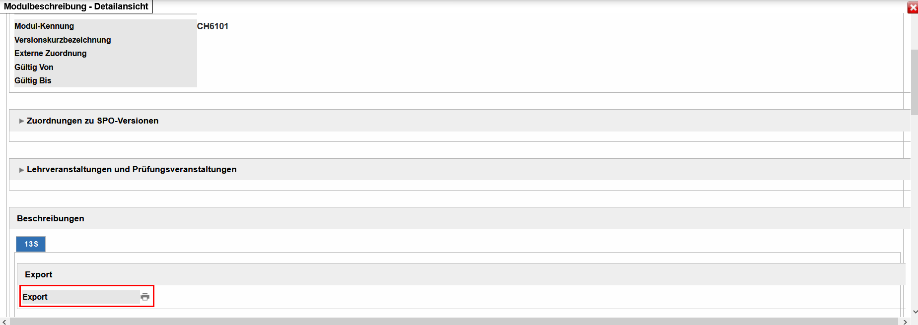Expand Zuordnungen zu SPO-Versionen section
Image resolution: width=918 pixels, height=325 pixels.
coord(92,121)
